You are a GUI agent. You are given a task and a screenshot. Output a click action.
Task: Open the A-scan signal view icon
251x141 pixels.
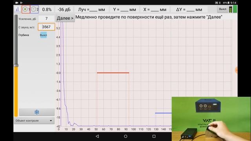(17, 9)
